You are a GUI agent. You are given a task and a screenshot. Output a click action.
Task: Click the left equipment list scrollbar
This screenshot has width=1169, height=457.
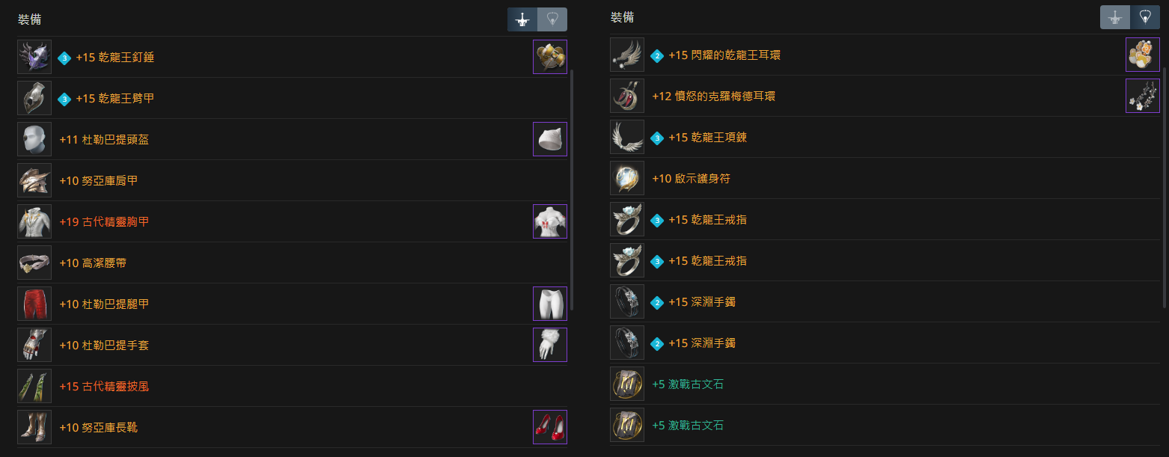pos(573,190)
